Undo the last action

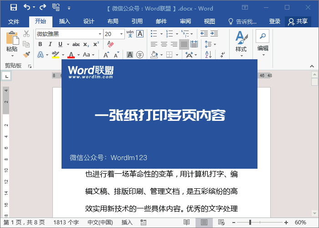[x=27, y=7]
